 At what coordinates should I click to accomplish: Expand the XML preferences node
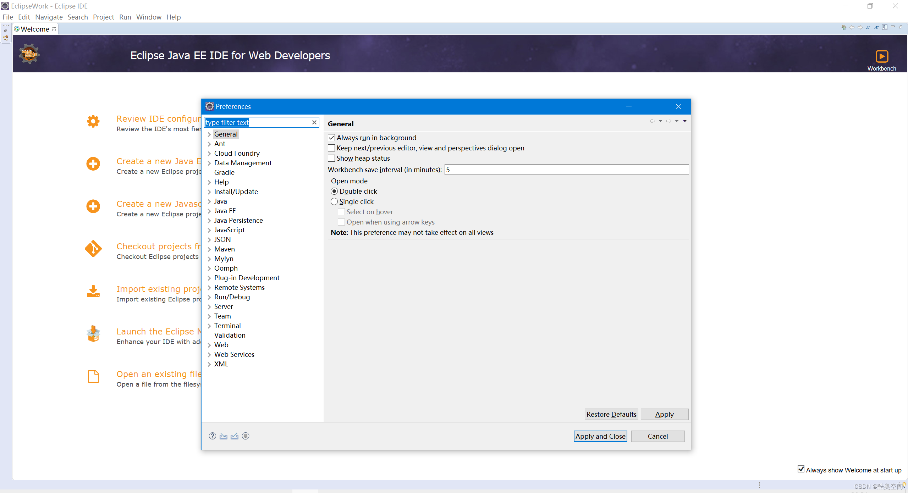click(x=209, y=364)
